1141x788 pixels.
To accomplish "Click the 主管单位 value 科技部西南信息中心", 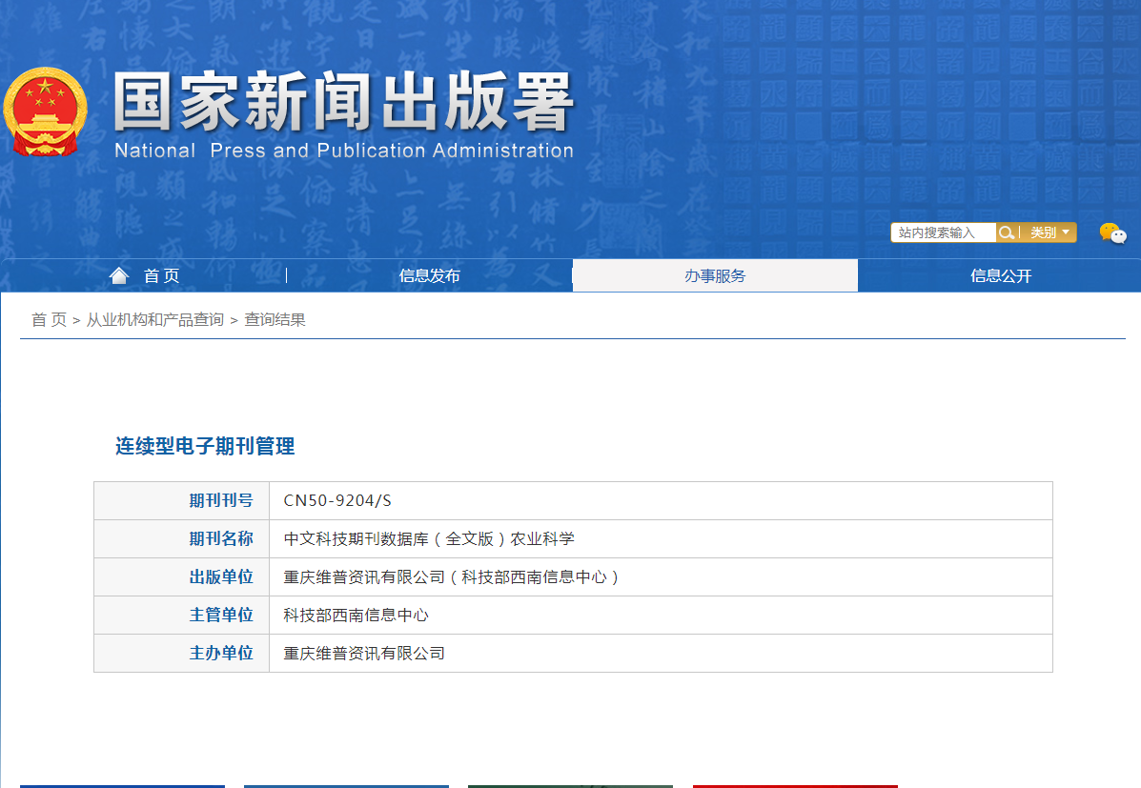I will tap(356, 616).
